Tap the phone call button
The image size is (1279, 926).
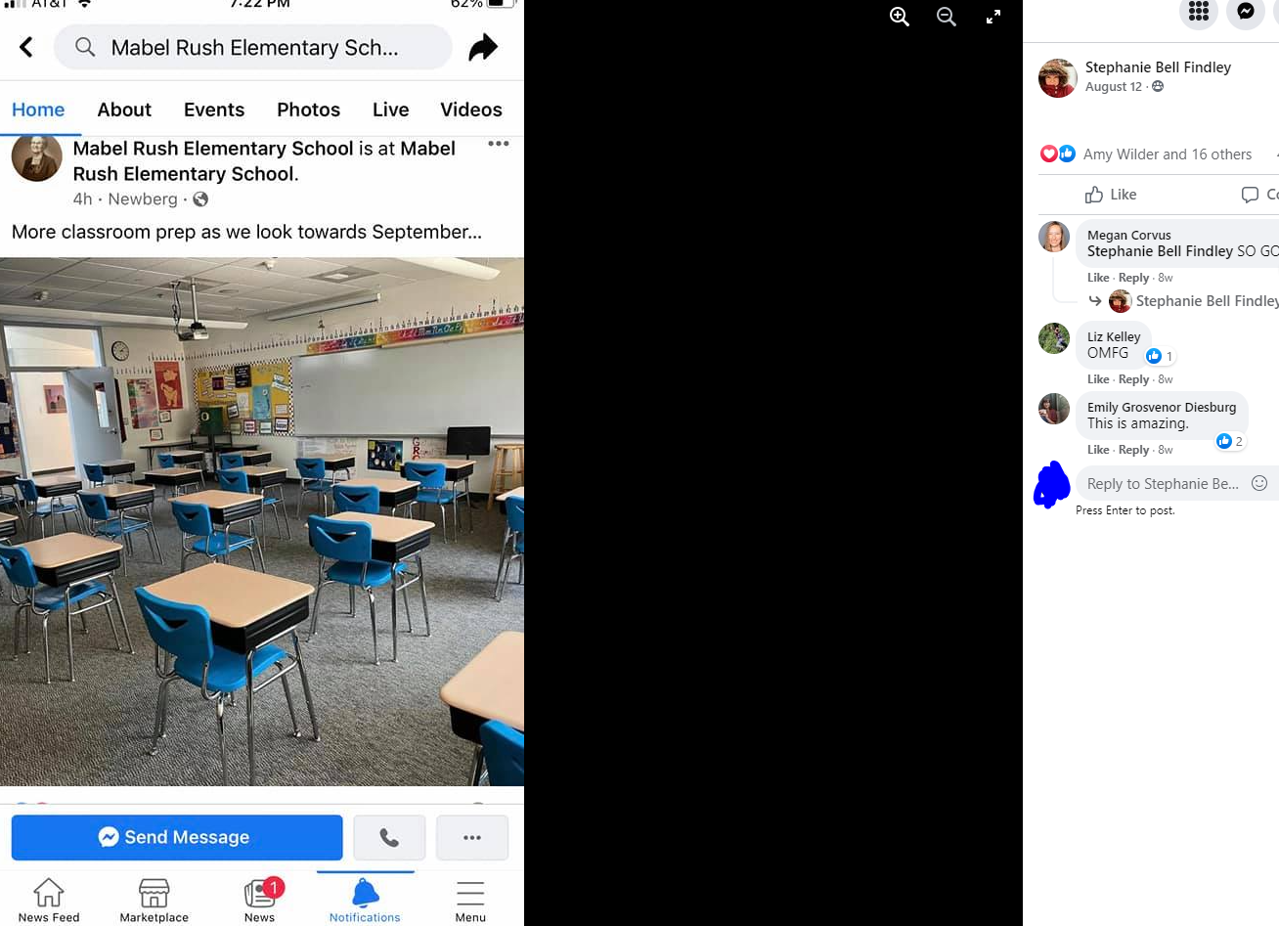pyautogui.click(x=389, y=838)
